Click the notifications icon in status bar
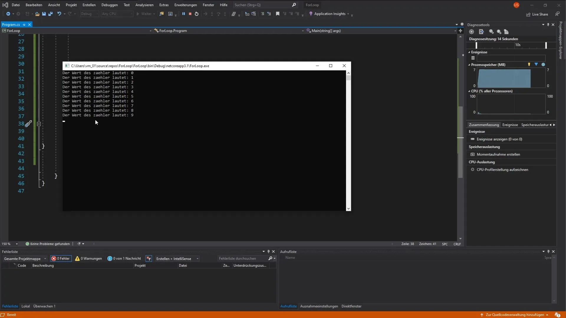The width and height of the screenshot is (566, 318). click(557, 315)
